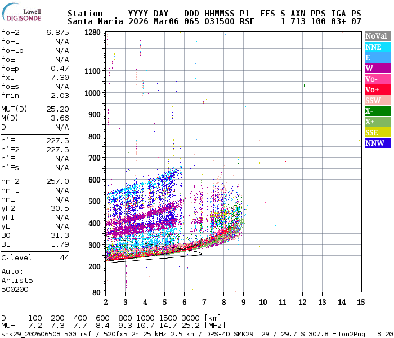The width and height of the screenshot is (394, 338).
Task: Click the 1000 km y-axis label
Action: [x=92, y=93]
